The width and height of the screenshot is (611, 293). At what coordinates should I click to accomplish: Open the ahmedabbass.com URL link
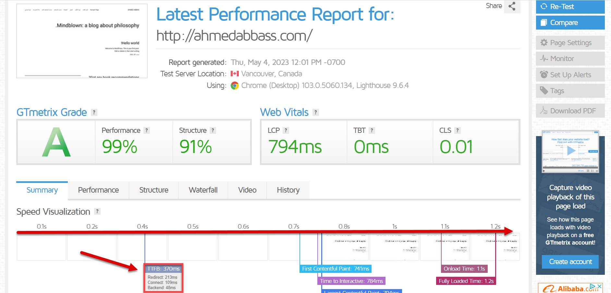point(234,35)
